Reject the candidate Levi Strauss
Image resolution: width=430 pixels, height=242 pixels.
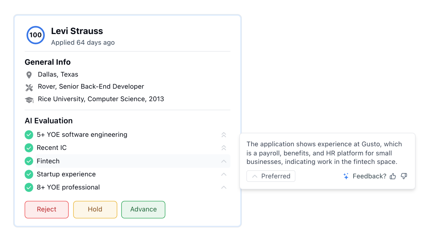pyautogui.click(x=47, y=209)
